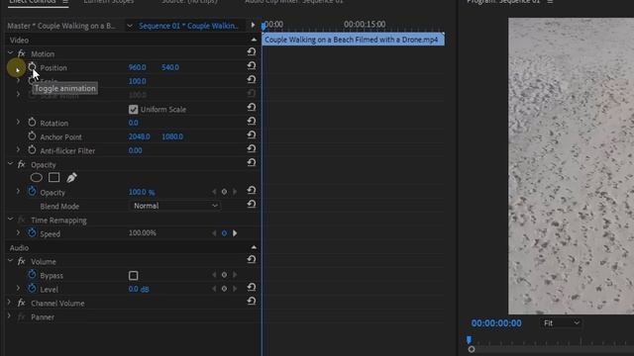Go to next Speed keyframe
The height and width of the screenshot is (356, 634).
tap(235, 233)
